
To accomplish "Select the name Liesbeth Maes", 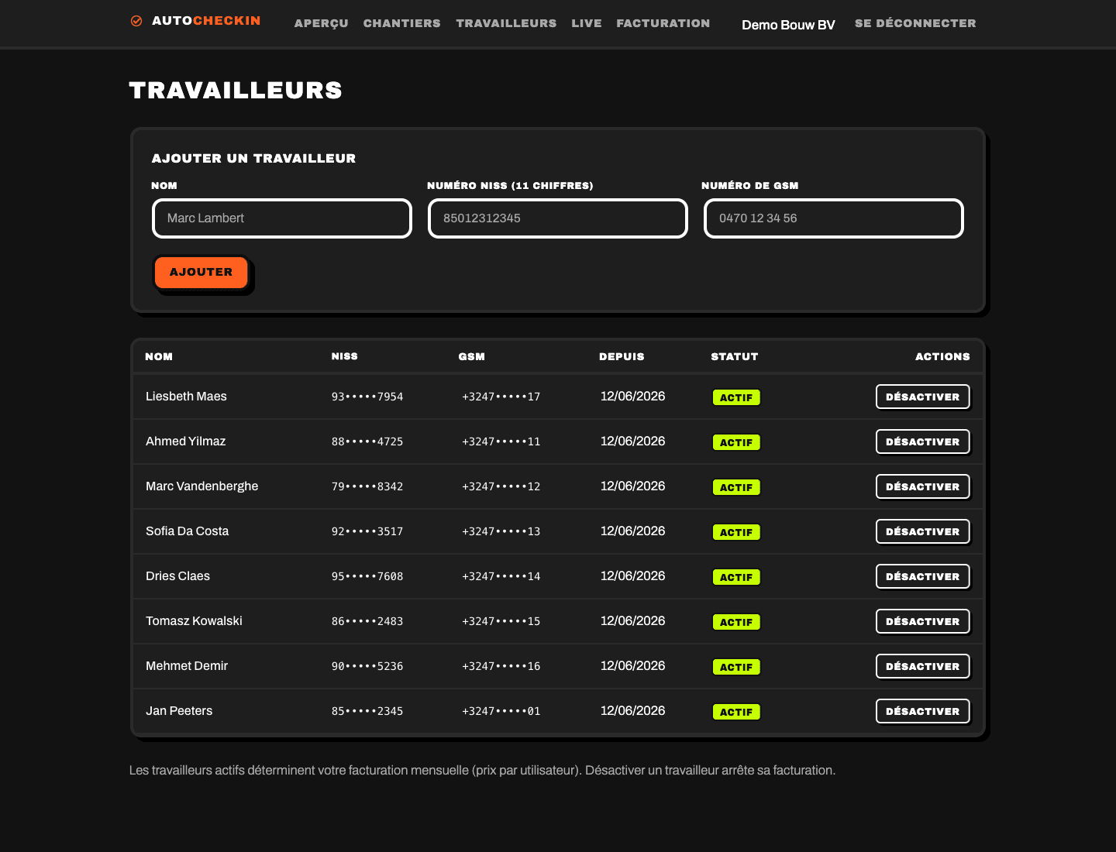I will pos(186,397).
